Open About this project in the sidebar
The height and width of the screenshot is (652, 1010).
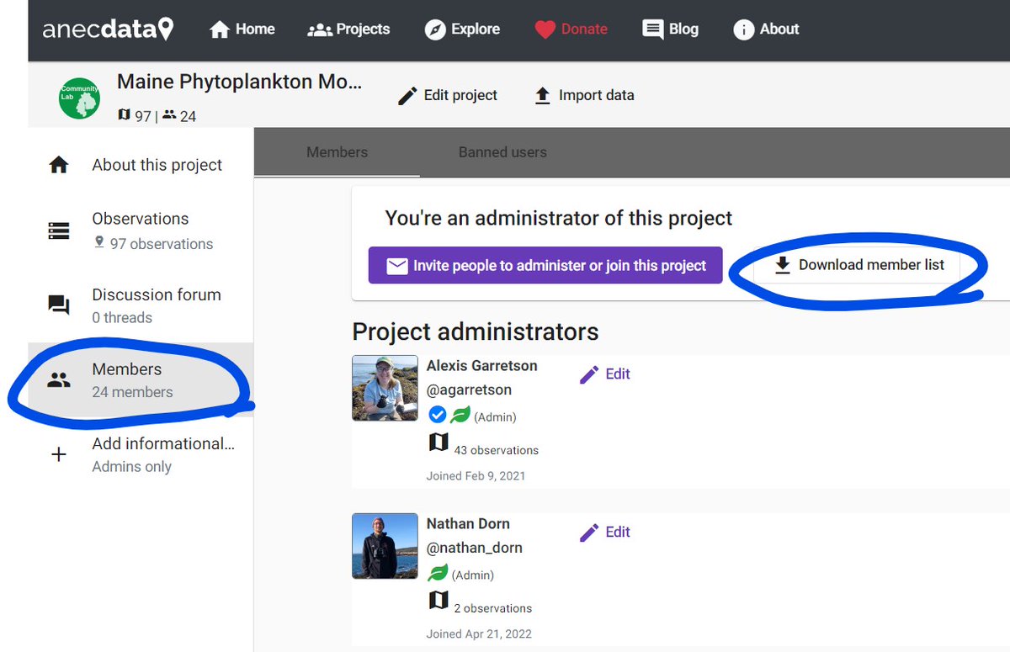pos(141,165)
